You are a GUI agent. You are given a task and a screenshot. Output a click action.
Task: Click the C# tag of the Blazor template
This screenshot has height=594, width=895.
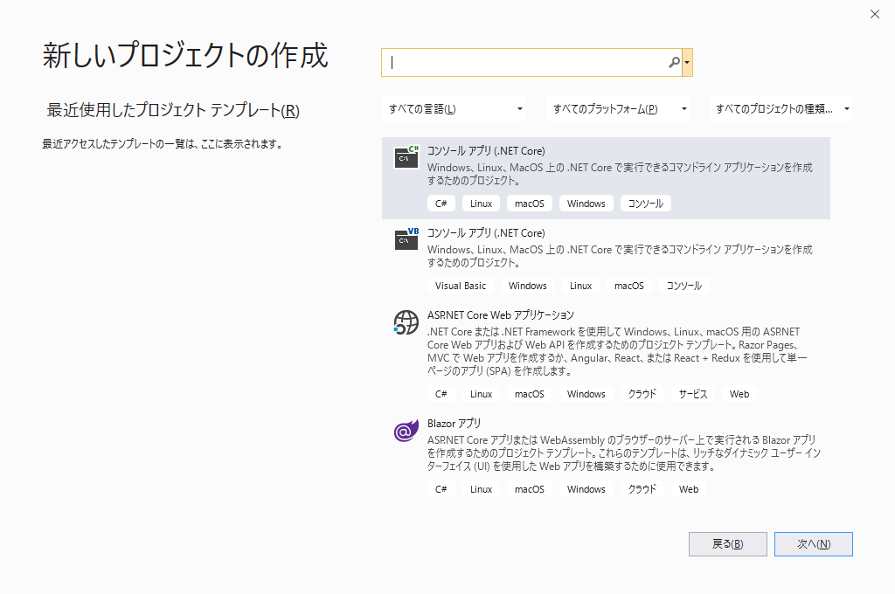coord(441,489)
